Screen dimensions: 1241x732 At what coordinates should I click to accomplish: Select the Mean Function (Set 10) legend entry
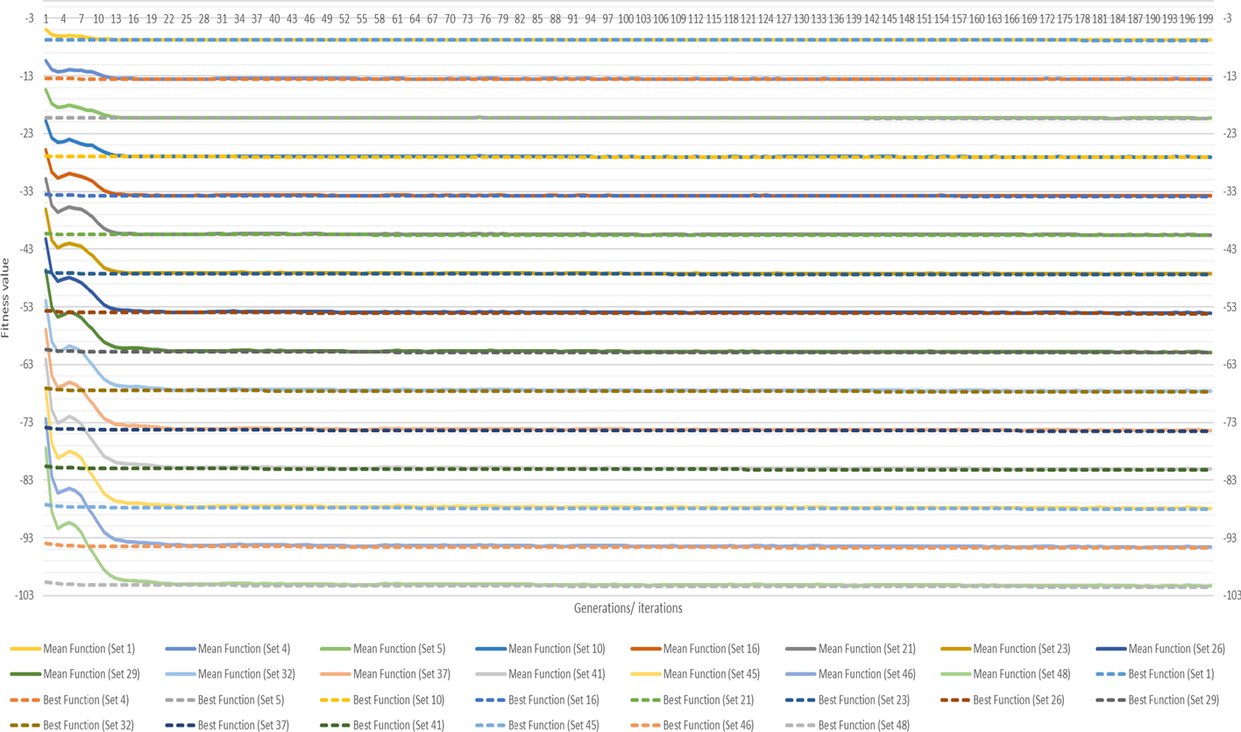click(541, 649)
